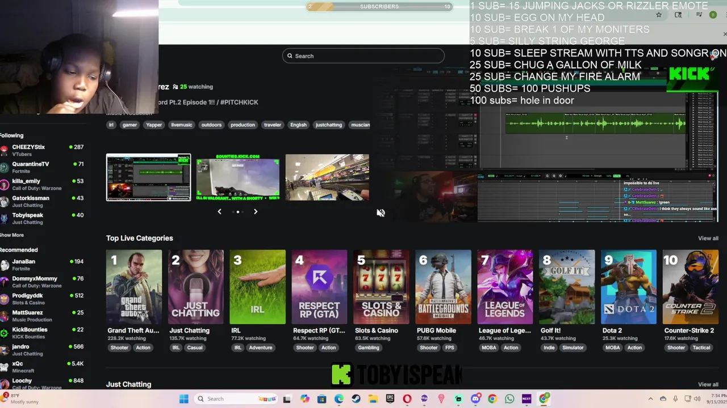The width and height of the screenshot is (727, 408).
Task: Go to previous featured stream arrow
Action: click(x=219, y=211)
